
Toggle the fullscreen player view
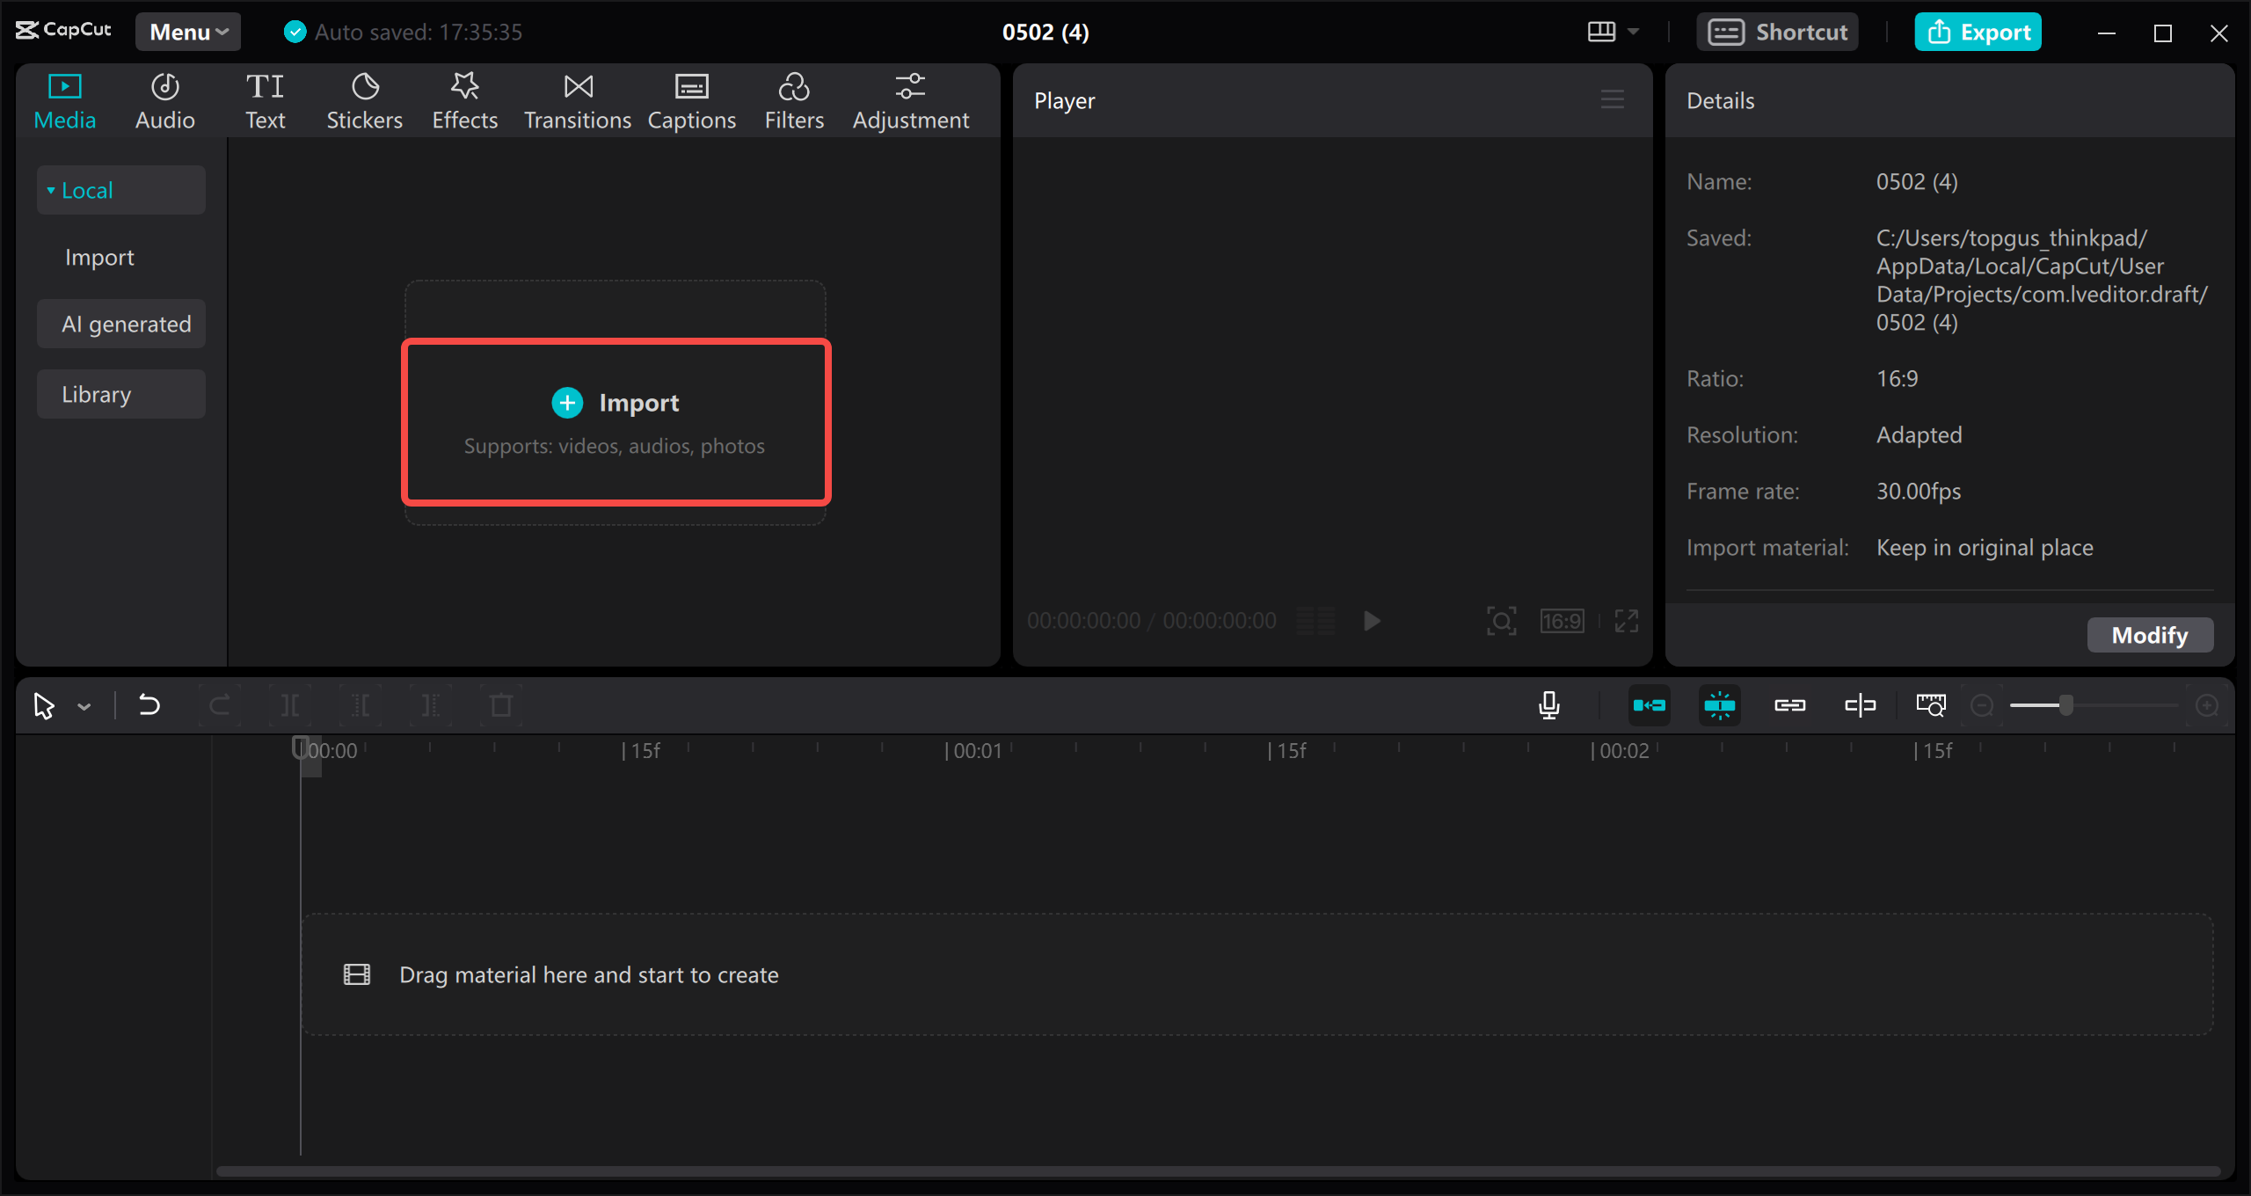point(1628,623)
